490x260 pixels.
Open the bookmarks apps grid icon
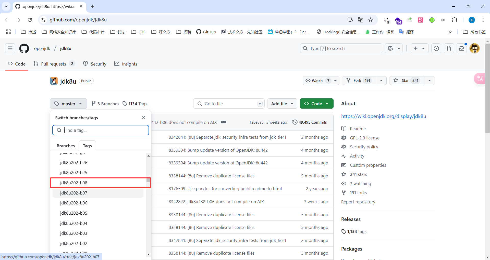tap(8, 32)
